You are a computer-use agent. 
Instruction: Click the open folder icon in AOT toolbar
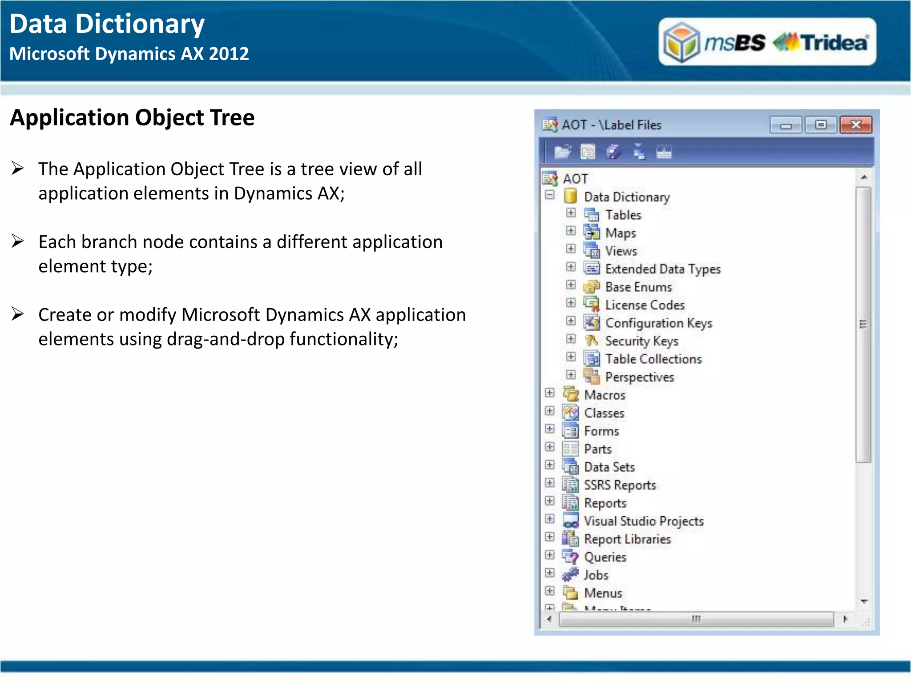pos(562,152)
